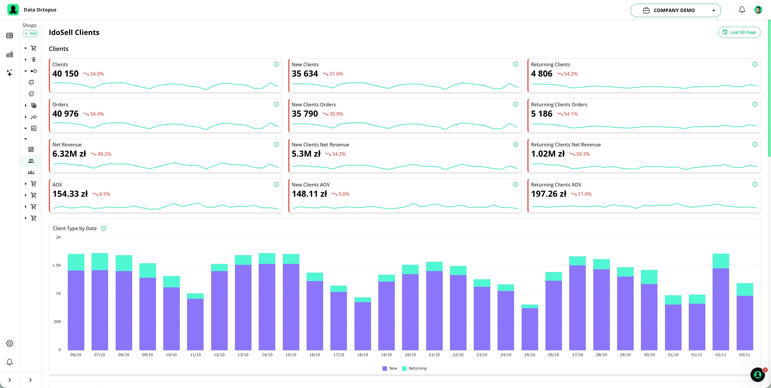Click the Add shop button
The height and width of the screenshot is (388, 771).
click(30, 33)
